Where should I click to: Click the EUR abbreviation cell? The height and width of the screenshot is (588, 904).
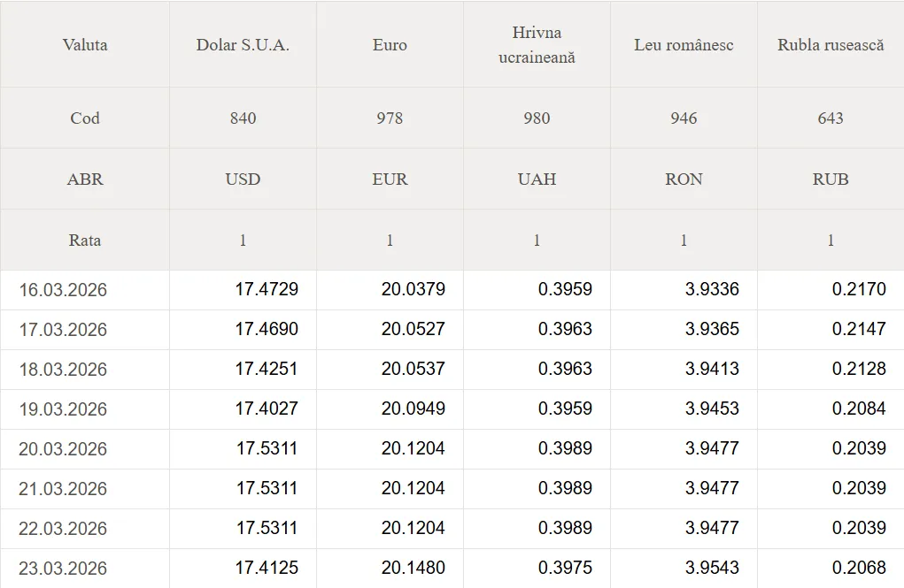(x=390, y=179)
